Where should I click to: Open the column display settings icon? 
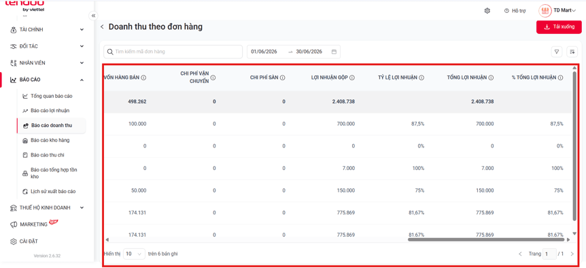click(572, 52)
